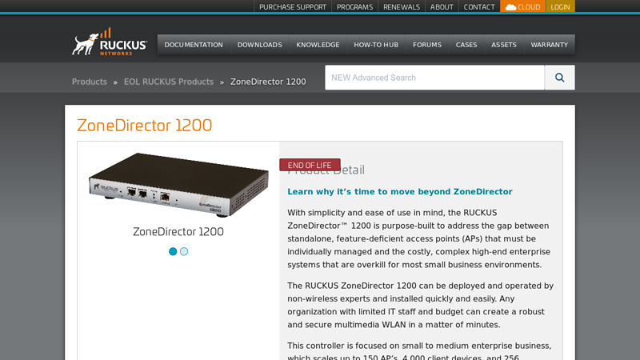Viewport: 640px width, 360px height.
Task: Open the Programs top menu item
Action: tap(354, 7)
